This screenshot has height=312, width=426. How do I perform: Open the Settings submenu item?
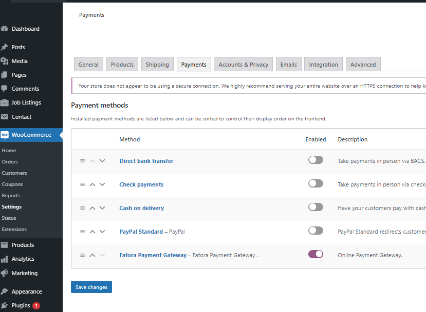pyautogui.click(x=11, y=206)
